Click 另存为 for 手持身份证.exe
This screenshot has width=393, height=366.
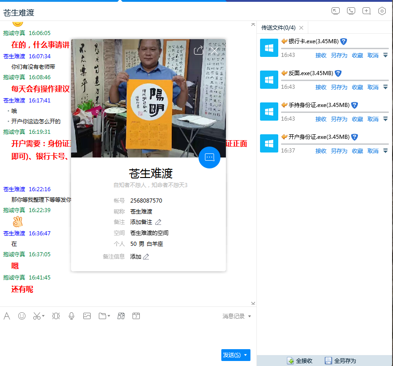click(x=339, y=119)
